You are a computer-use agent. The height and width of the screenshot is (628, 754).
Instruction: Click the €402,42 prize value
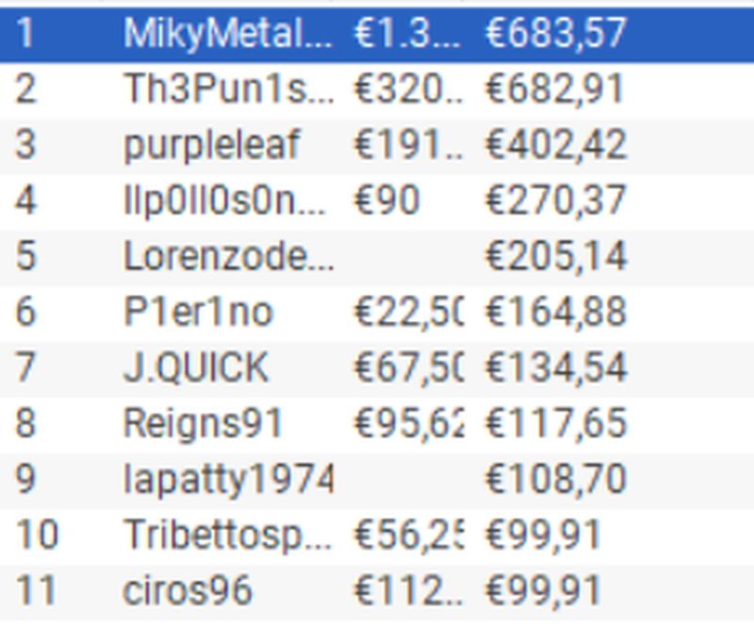click(x=556, y=145)
